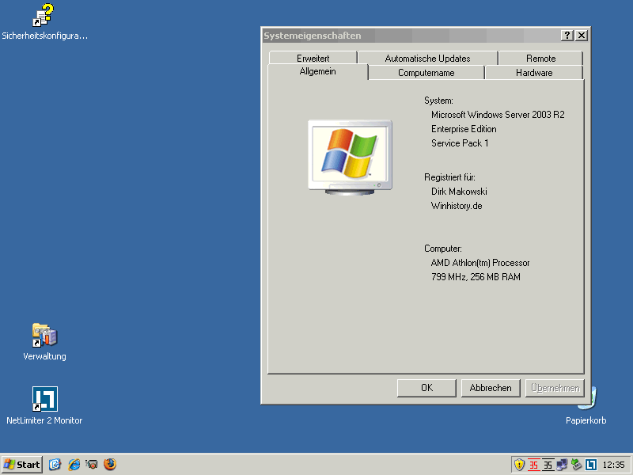Click the black 35 tray icon
This screenshot has width=633, height=475.
point(548,465)
